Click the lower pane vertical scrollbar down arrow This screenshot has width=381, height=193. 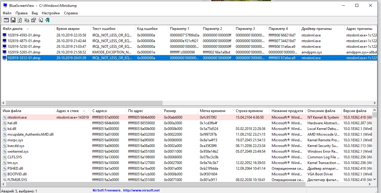(374, 180)
